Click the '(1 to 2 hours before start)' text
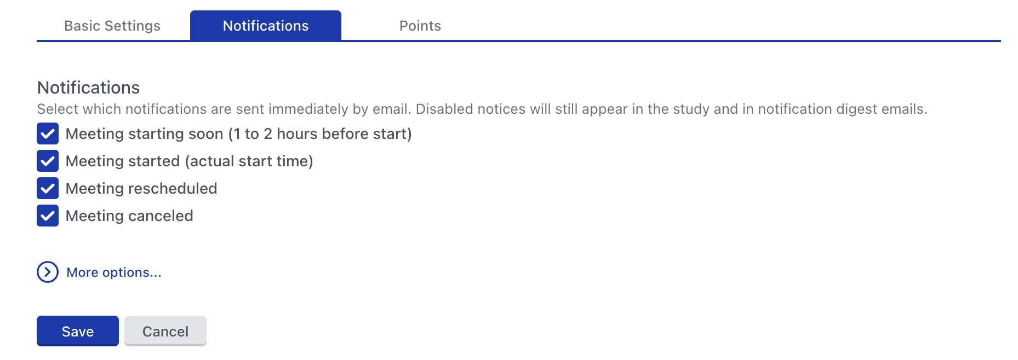 [320, 133]
